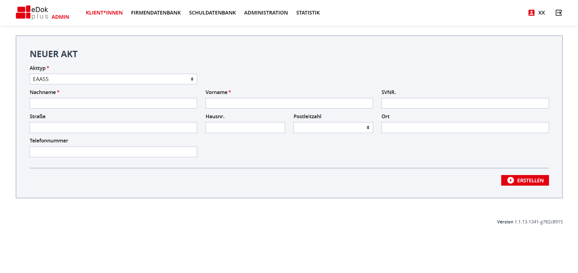Viewport: 578px width, 273px height.
Task: Expand the Postleitzahl dropdown
Action: (333, 128)
